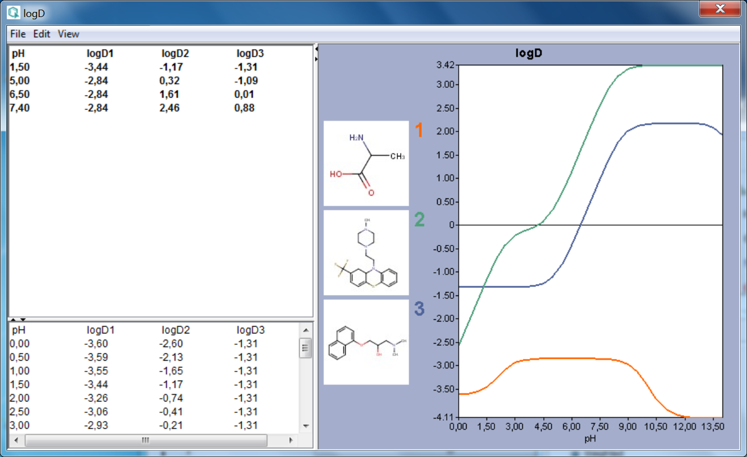Click the vertical scrollbar thumb in lower table
The height and width of the screenshot is (457, 747).
(x=305, y=348)
